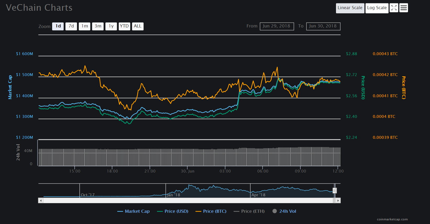Click the From date field
Image resolution: width=430 pixels, height=224 pixels.
277,26
